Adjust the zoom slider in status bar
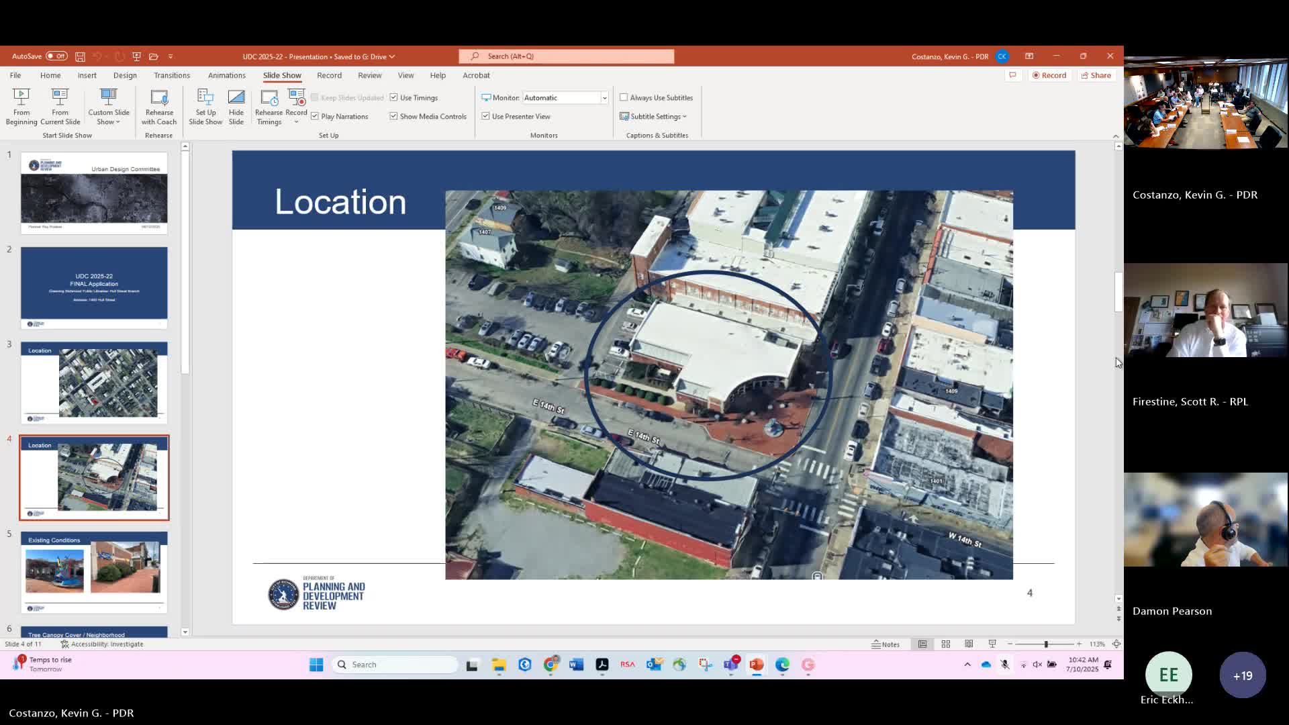This screenshot has width=1289, height=725. click(1045, 644)
